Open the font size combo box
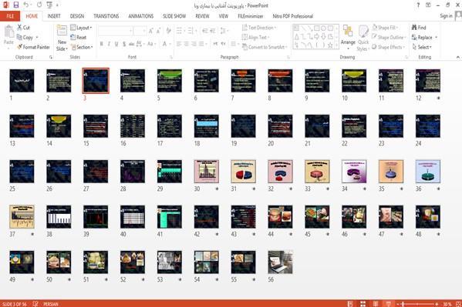Viewport: 462px width, 307px height. click(x=140, y=31)
